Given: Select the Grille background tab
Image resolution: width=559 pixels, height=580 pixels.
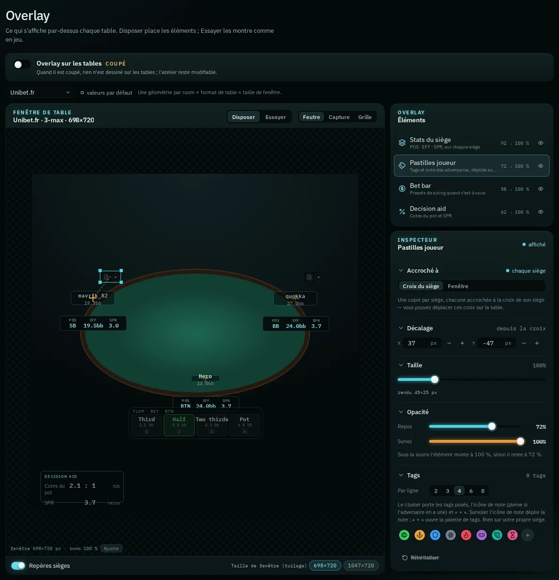Looking at the screenshot, I should (x=365, y=117).
